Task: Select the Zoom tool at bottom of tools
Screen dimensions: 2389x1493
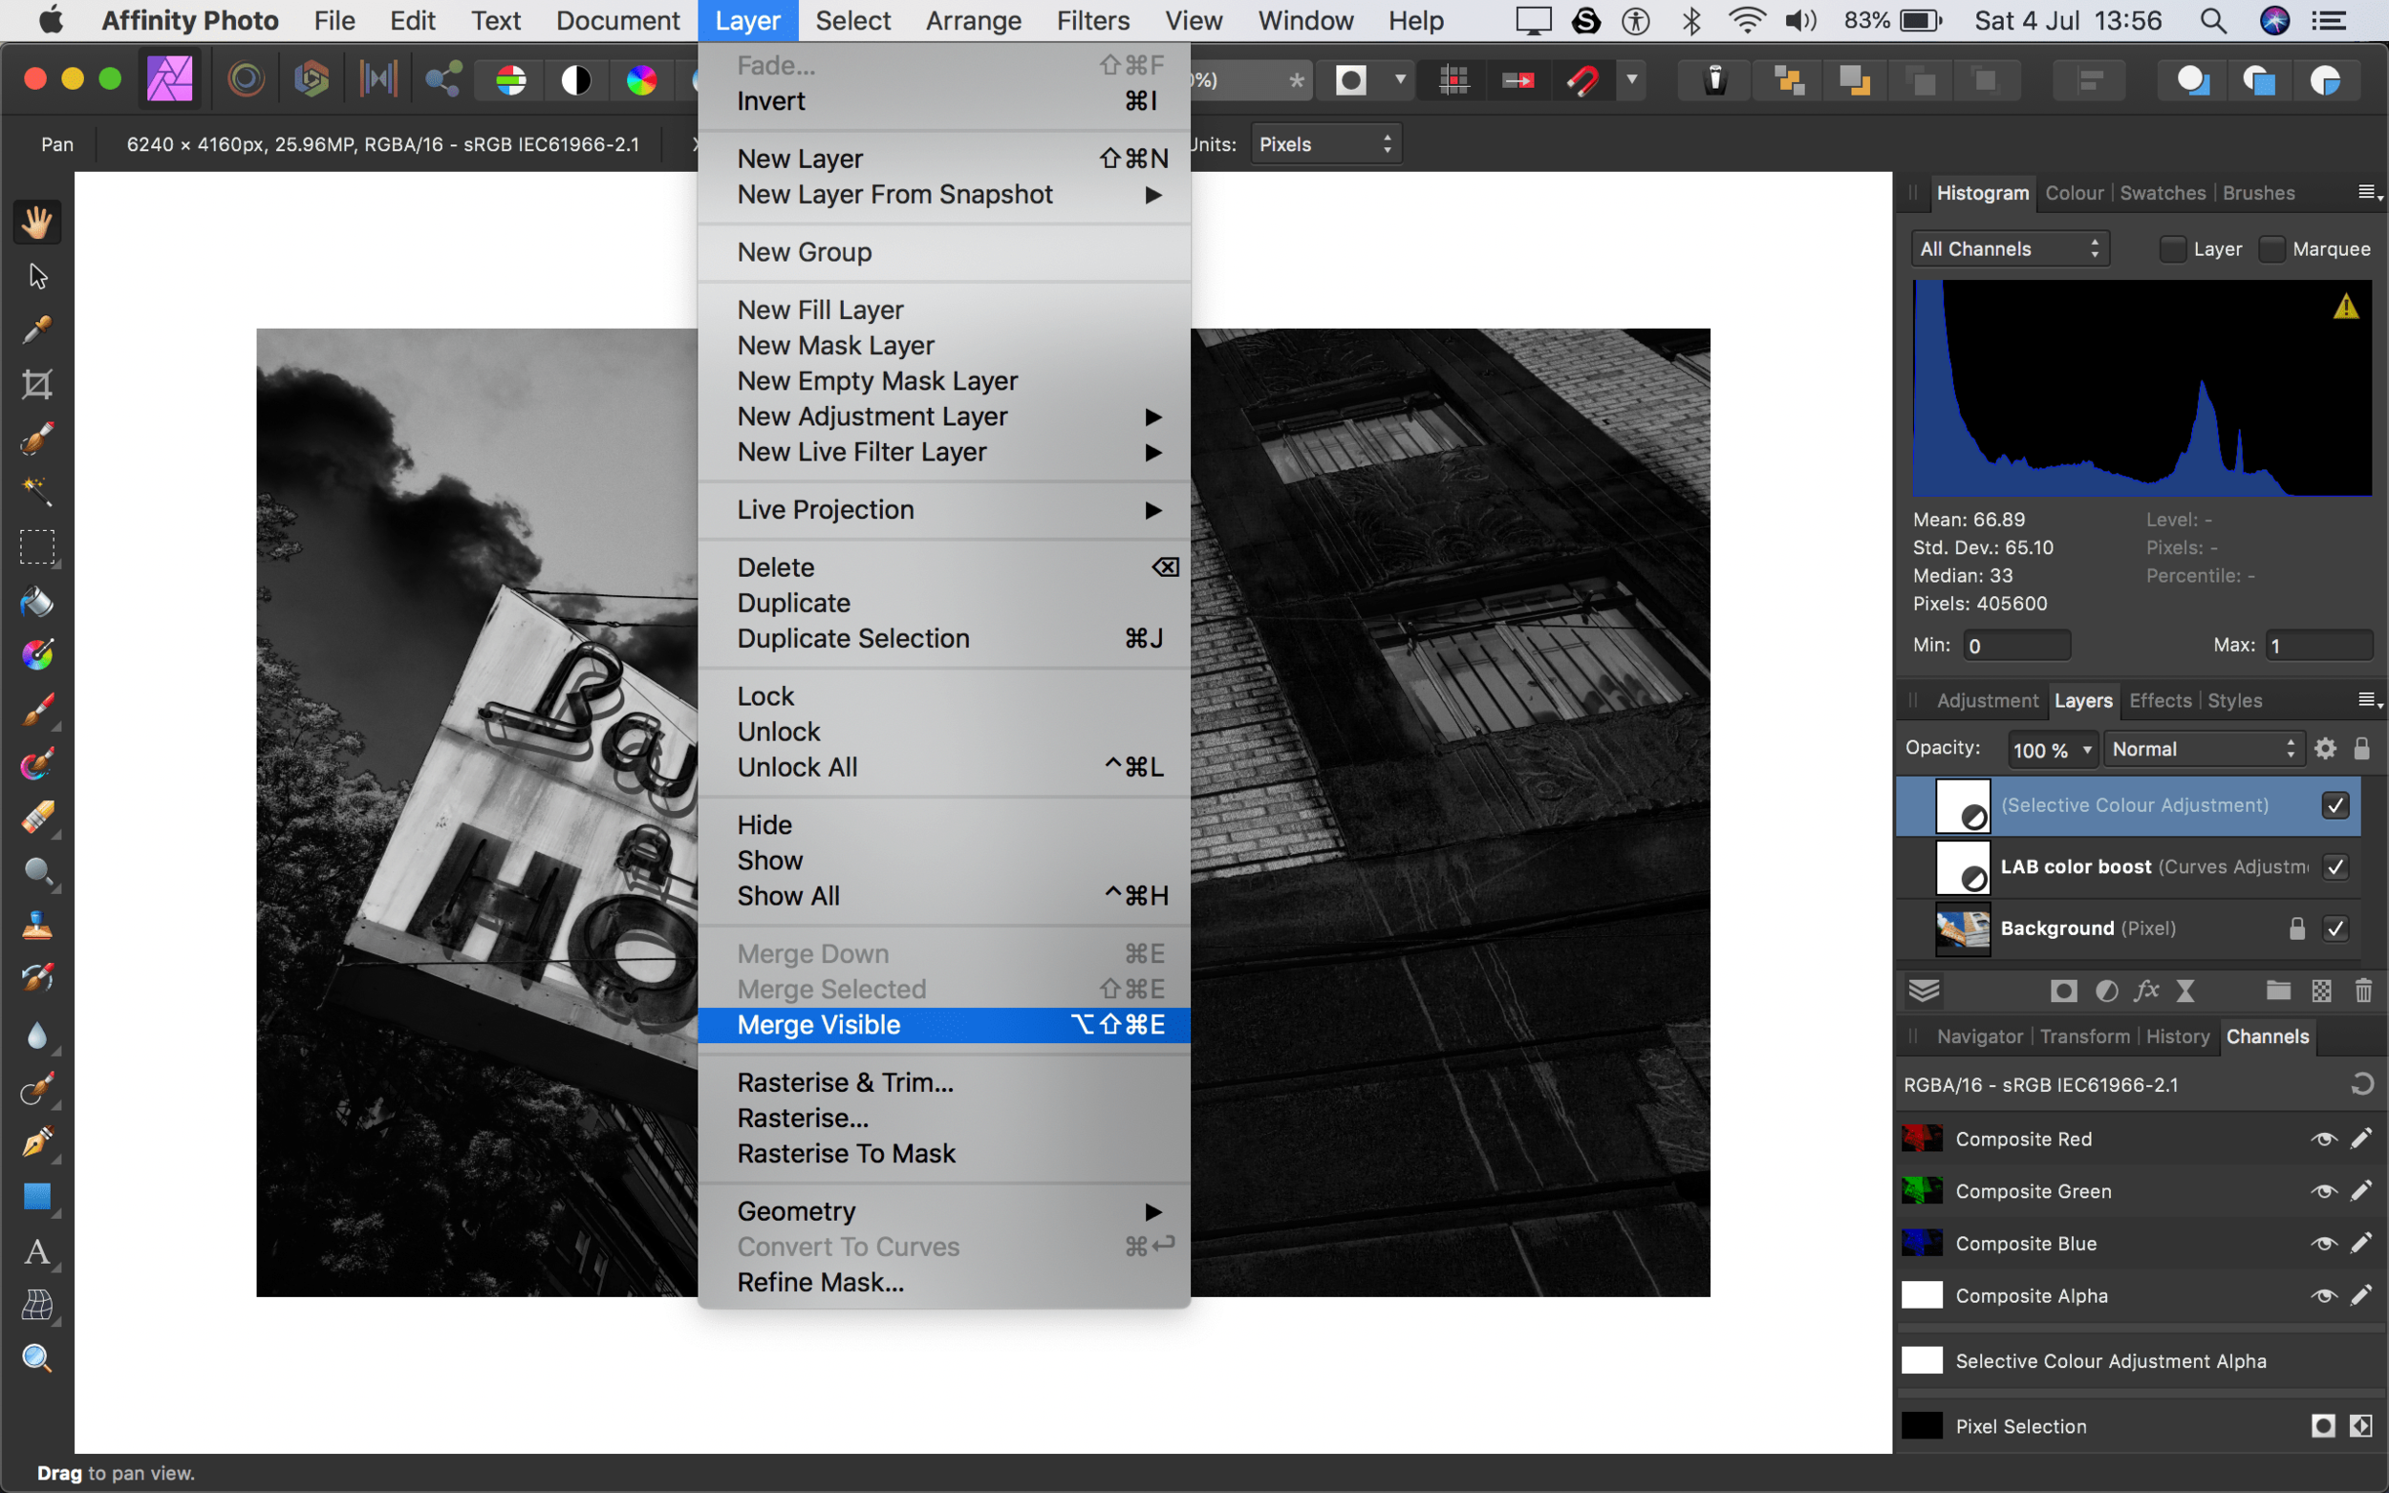Action: point(36,1358)
